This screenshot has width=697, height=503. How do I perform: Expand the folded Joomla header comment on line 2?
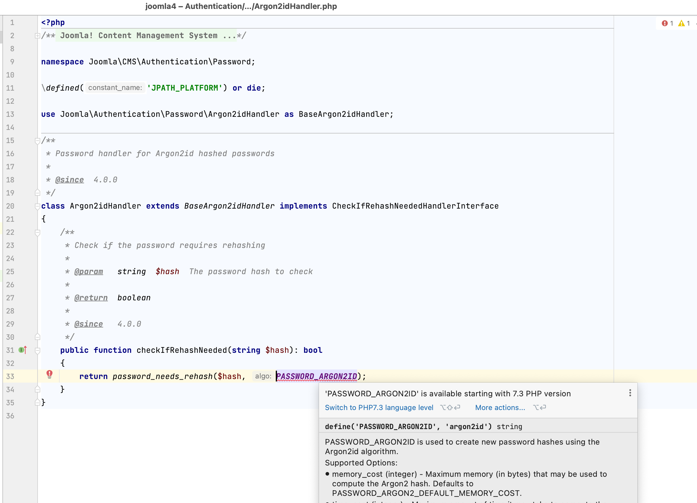point(38,36)
